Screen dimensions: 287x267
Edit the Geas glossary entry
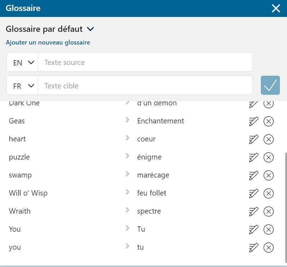click(253, 121)
